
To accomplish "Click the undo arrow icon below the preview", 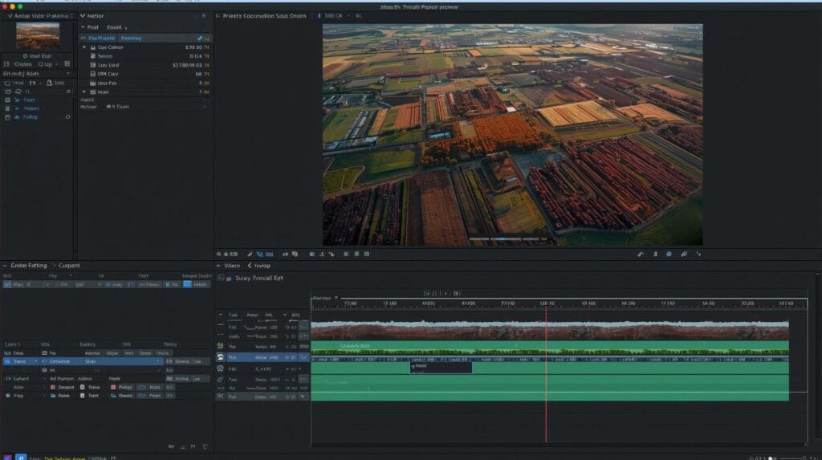I will pyautogui.click(x=641, y=254).
